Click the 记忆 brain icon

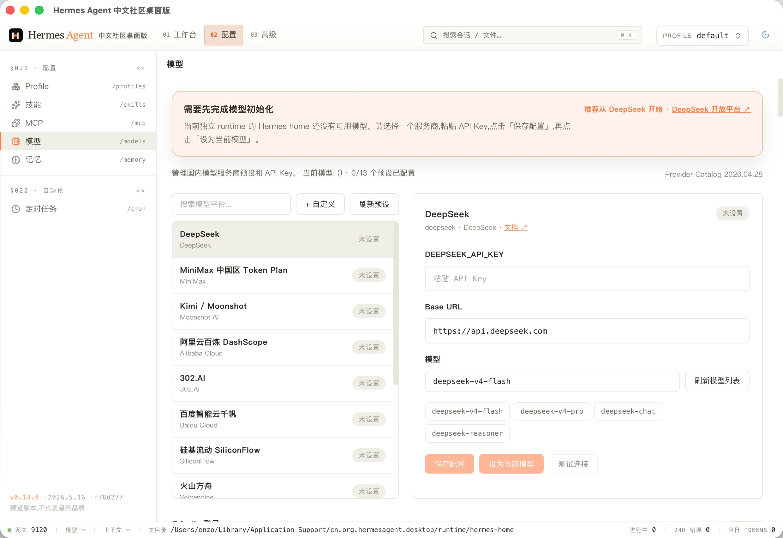[16, 160]
